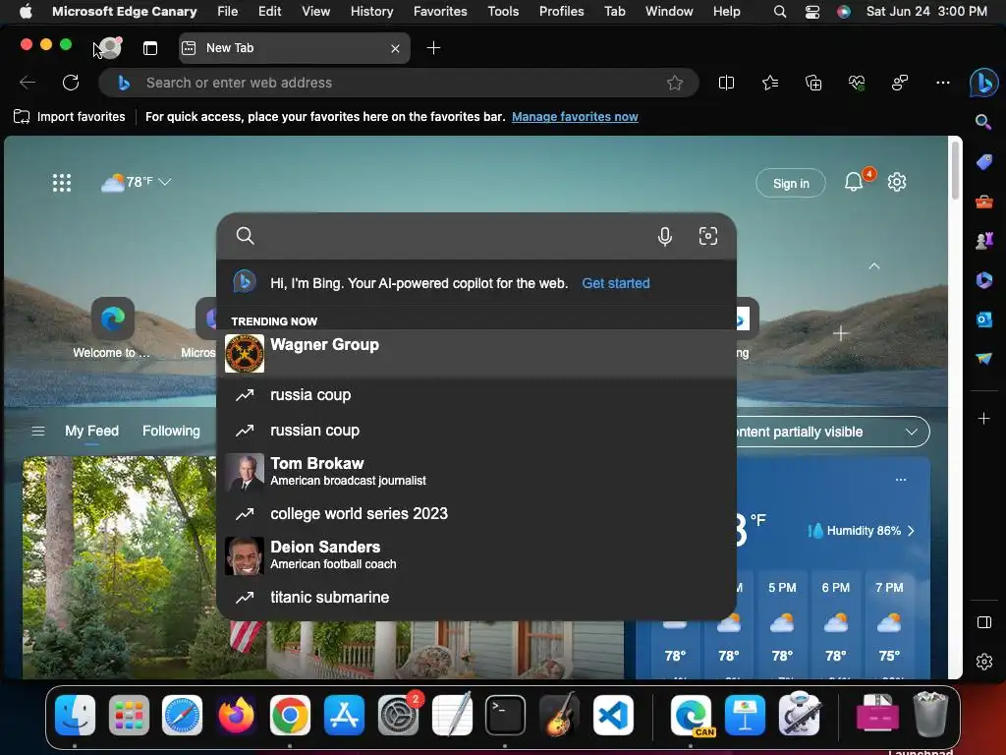This screenshot has height=755, width=1006.
Task: Open the Manage favorites now link
Action: (575, 117)
